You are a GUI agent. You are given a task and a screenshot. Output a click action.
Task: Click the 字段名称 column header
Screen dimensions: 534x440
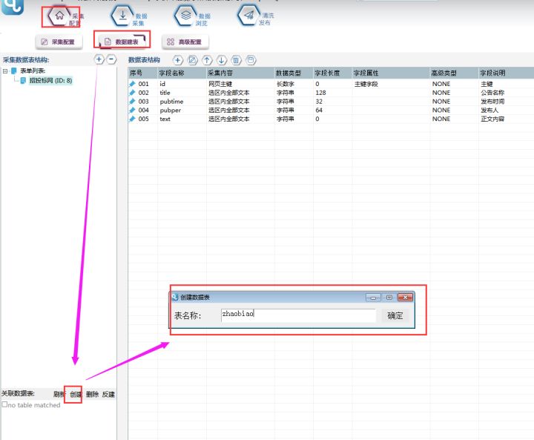[182, 73]
